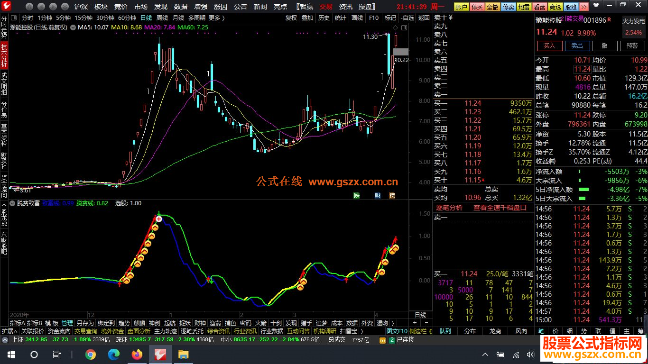This screenshot has width=648, height=364.
Task: Open dropdown arrow beside 脱贫致富 indicator
Action: [x=12, y=203]
